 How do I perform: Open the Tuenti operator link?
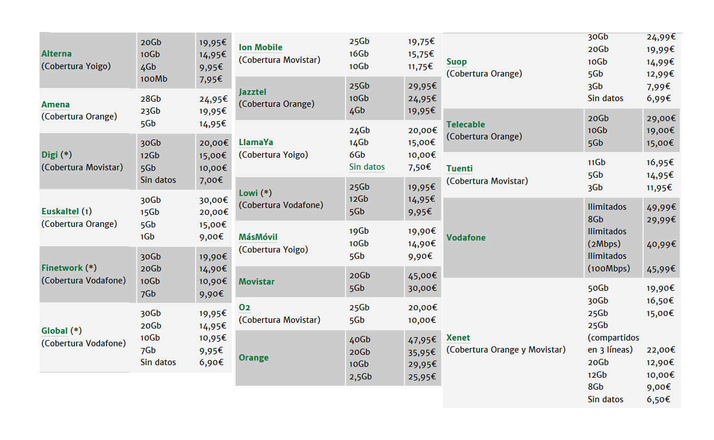(x=459, y=169)
